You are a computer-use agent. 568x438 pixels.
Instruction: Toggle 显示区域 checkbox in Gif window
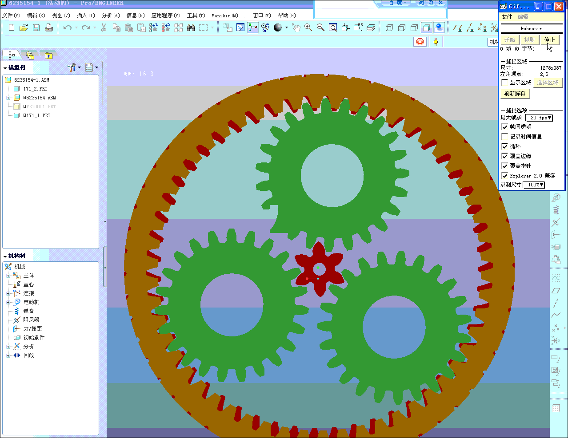click(x=504, y=83)
